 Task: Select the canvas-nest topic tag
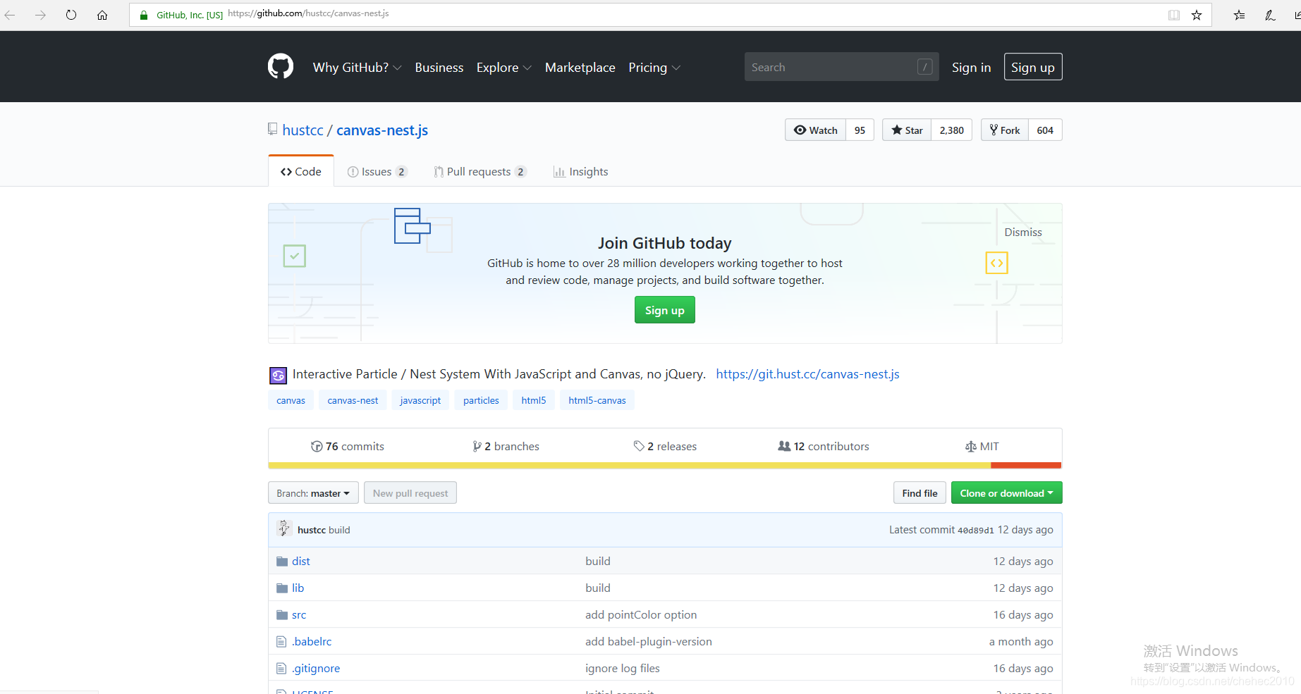coord(353,400)
